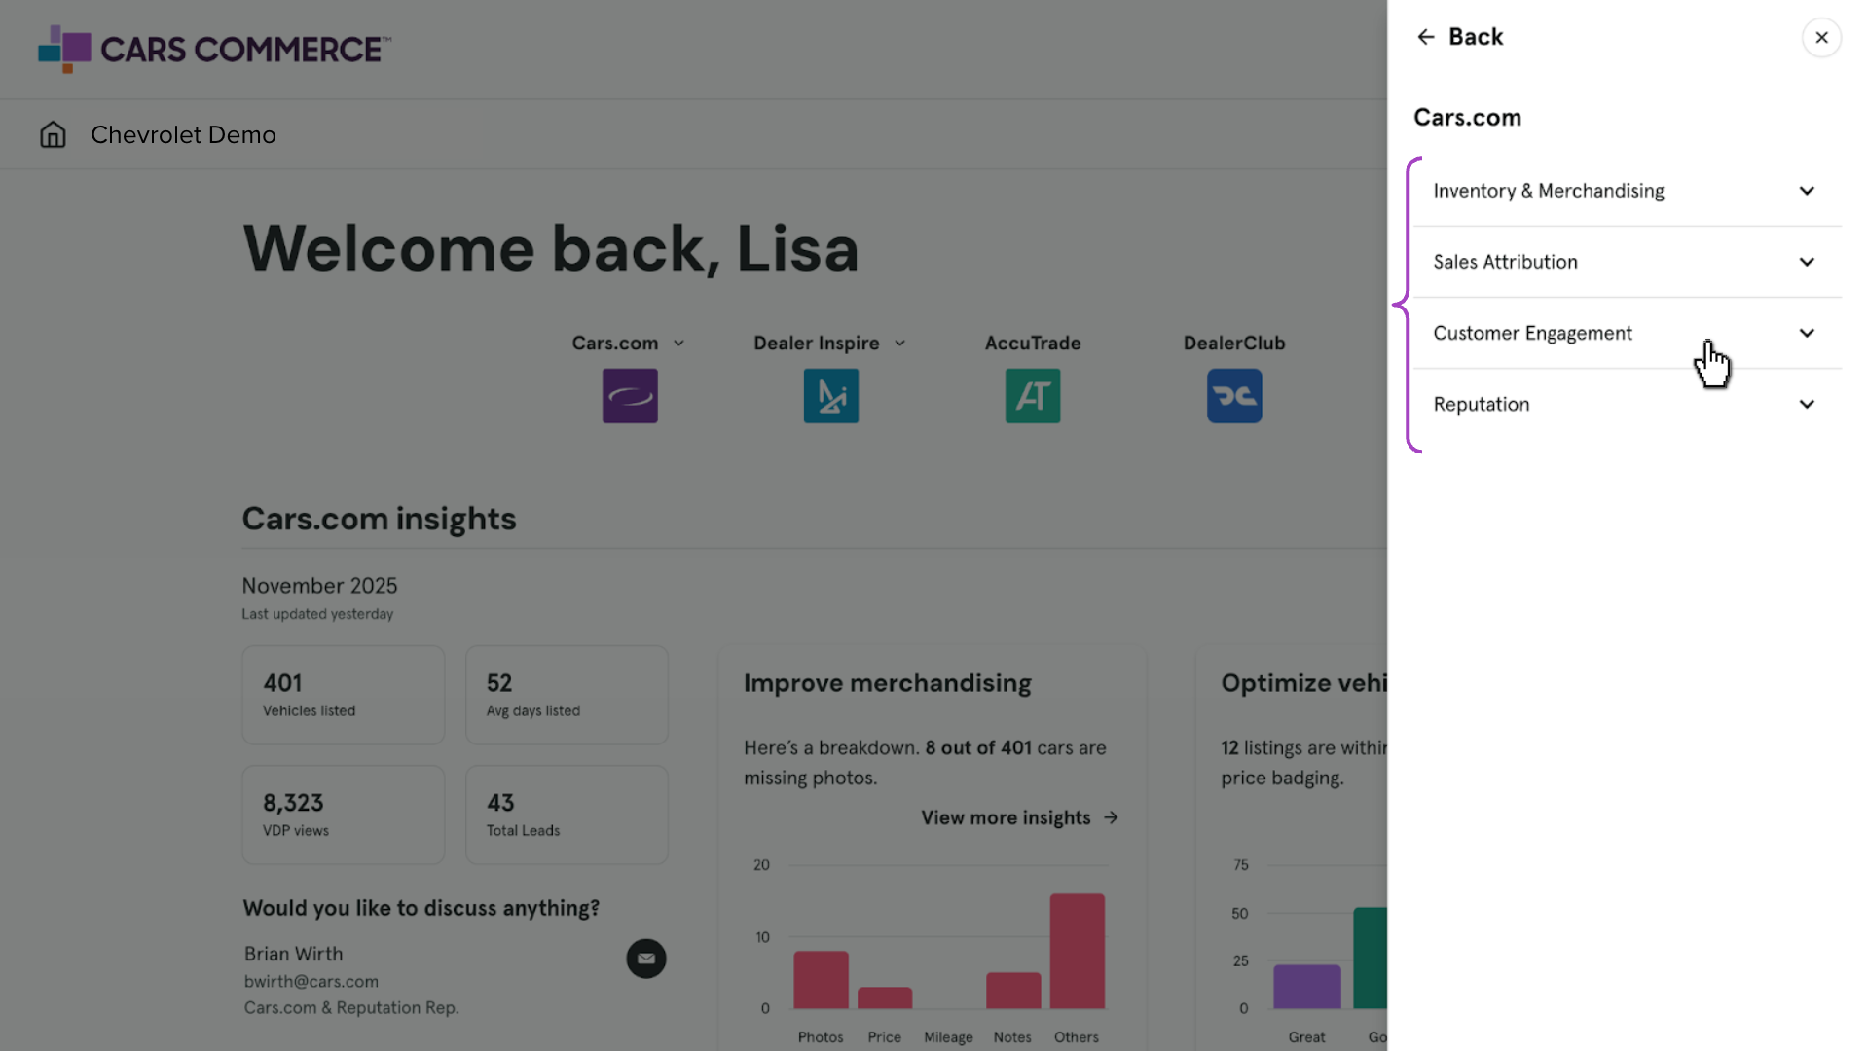Click the back arrow in side panel
This screenshot has height=1051, width=1867.
(1426, 37)
